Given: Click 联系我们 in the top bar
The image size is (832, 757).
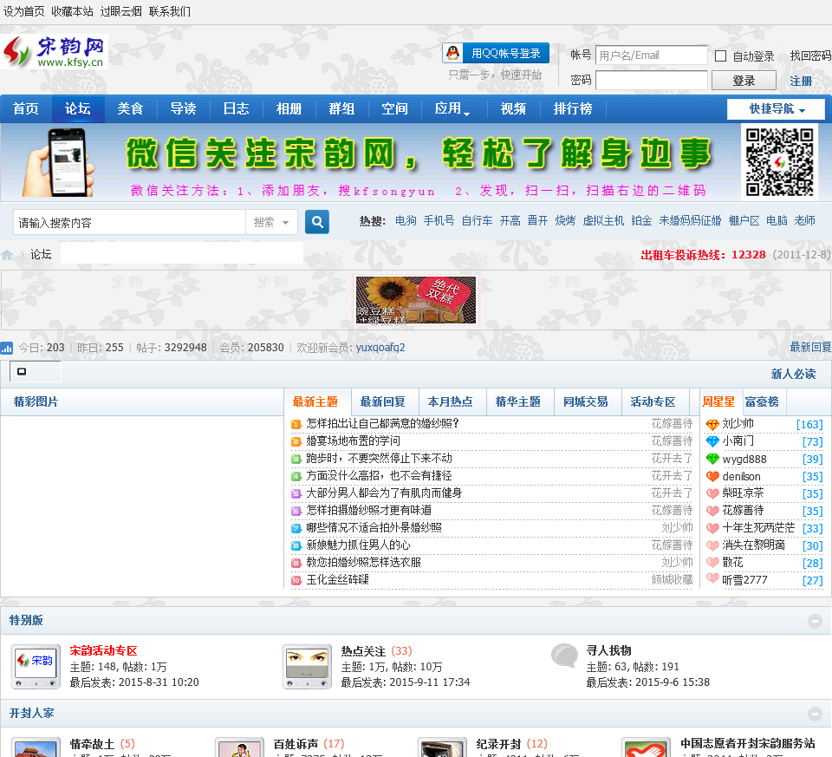Looking at the screenshot, I should (169, 11).
